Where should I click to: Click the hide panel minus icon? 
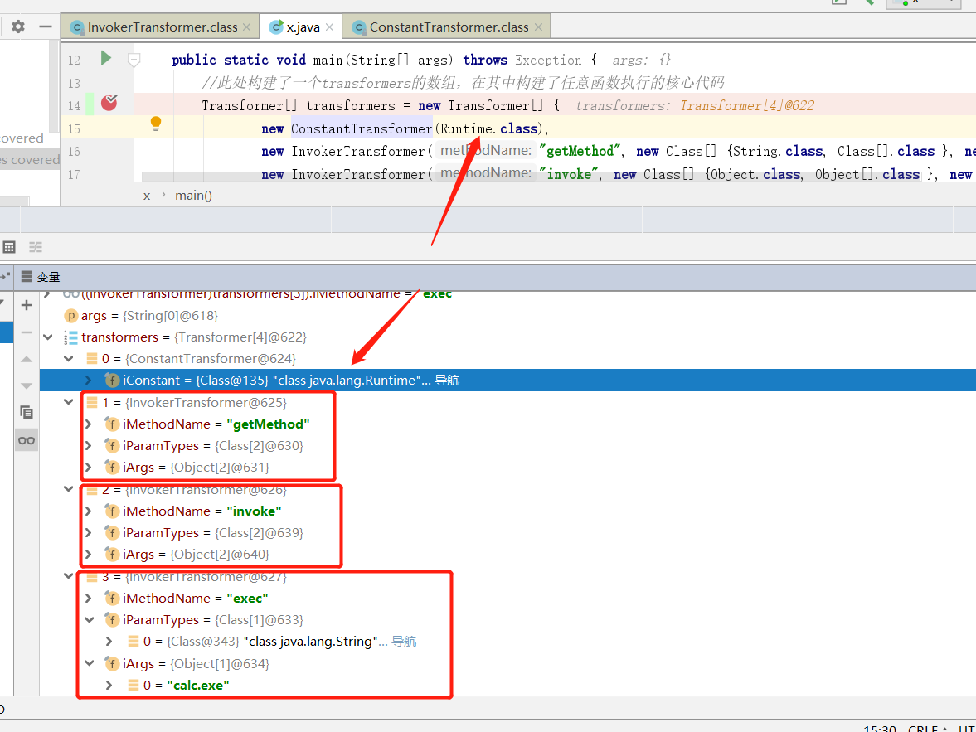(46, 27)
